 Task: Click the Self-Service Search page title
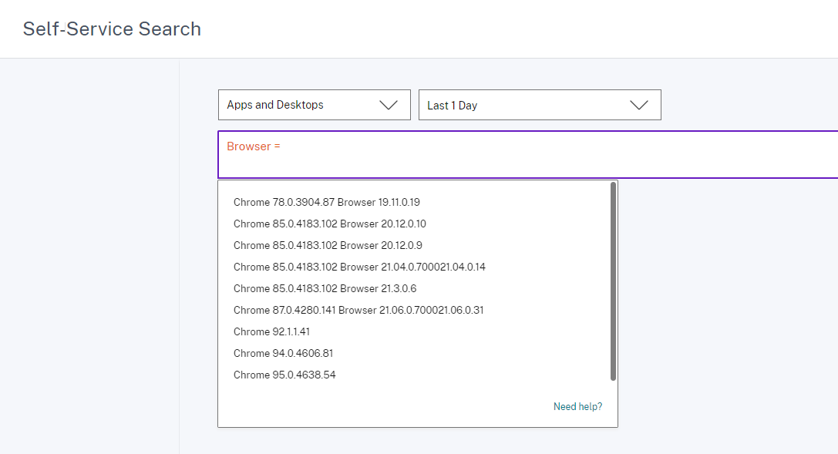click(112, 29)
